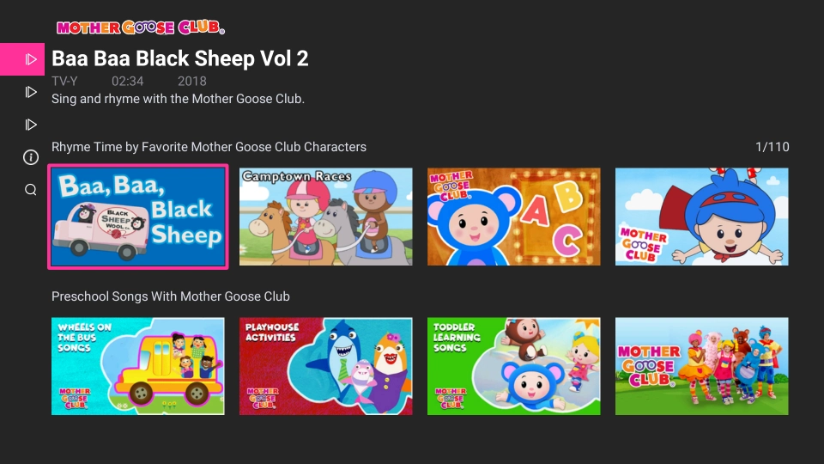Screen dimensions: 824x464
Task: Open the flying superhero boy thumbnail
Action: point(701,217)
